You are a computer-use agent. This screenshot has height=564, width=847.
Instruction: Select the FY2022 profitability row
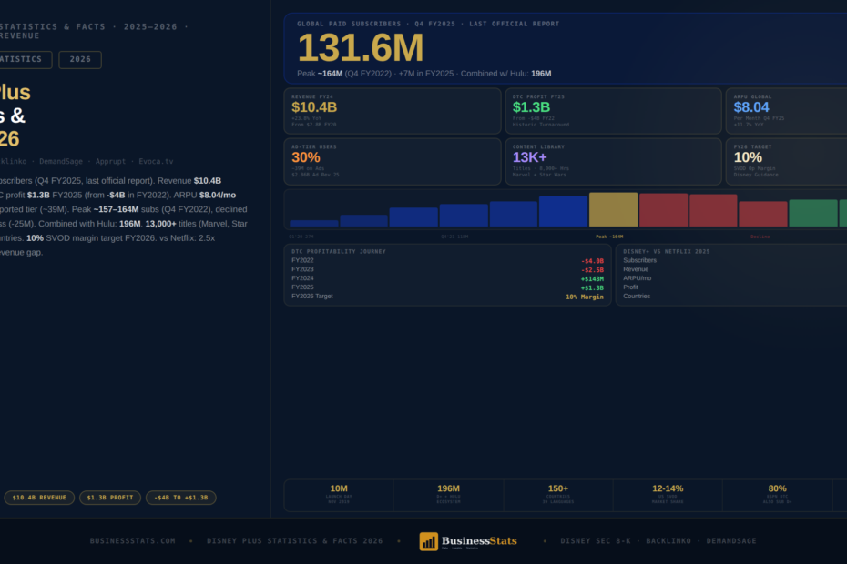tap(447, 261)
